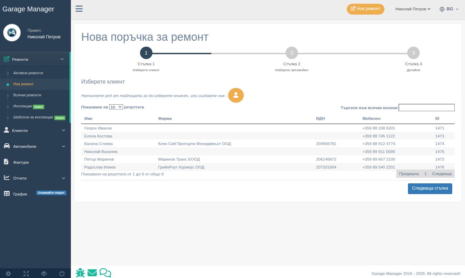Open Шаблони за инспекции menu item

tap(33, 117)
